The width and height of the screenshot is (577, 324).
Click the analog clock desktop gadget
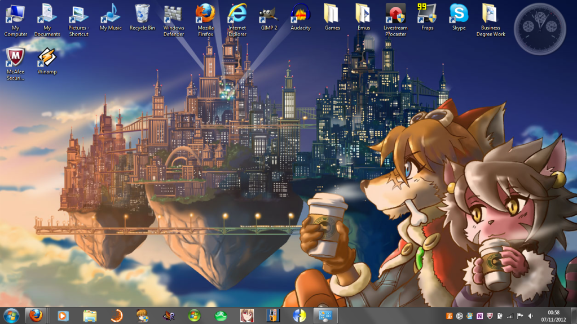[x=540, y=29]
